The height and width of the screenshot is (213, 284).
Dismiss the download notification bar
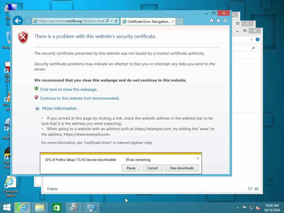(x=197, y=158)
